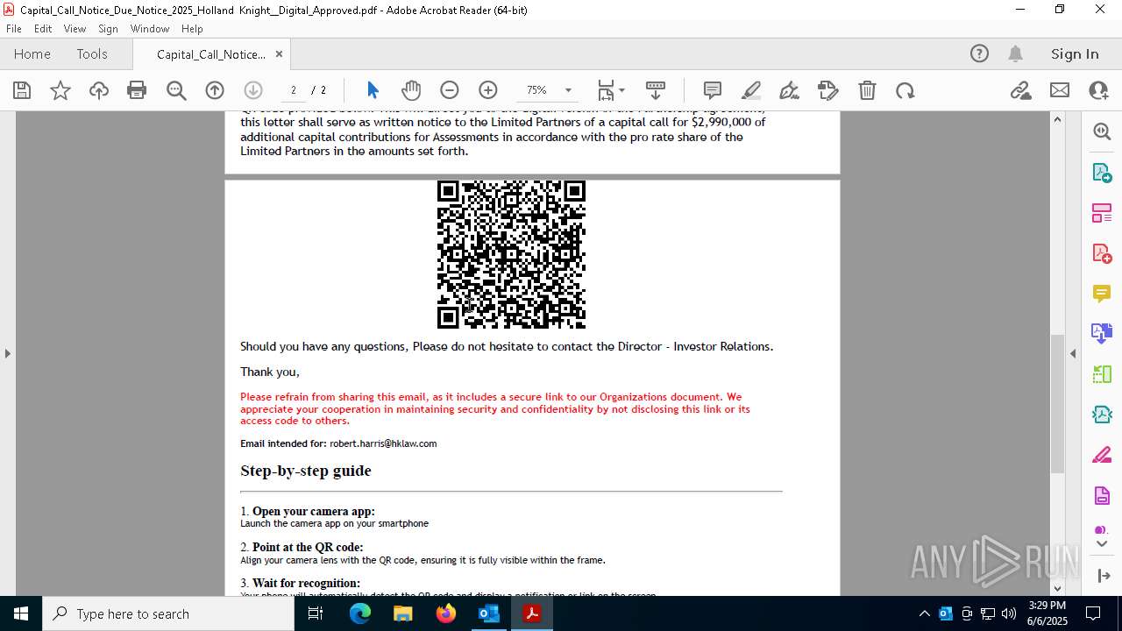Open the Window menu
The width and height of the screenshot is (1122, 631).
(150, 29)
